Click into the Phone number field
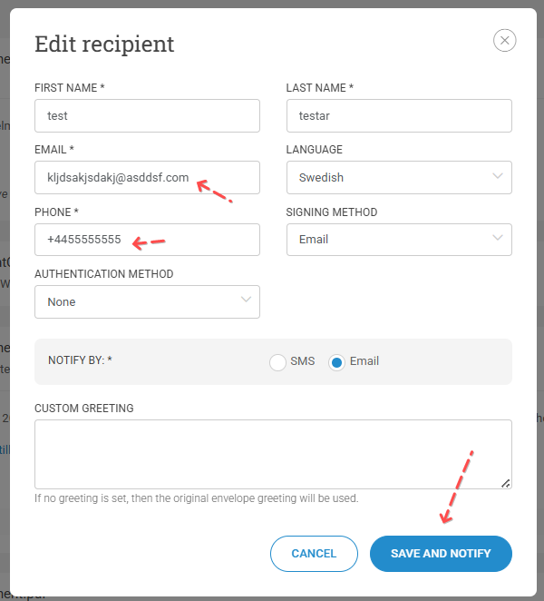 [147, 240]
